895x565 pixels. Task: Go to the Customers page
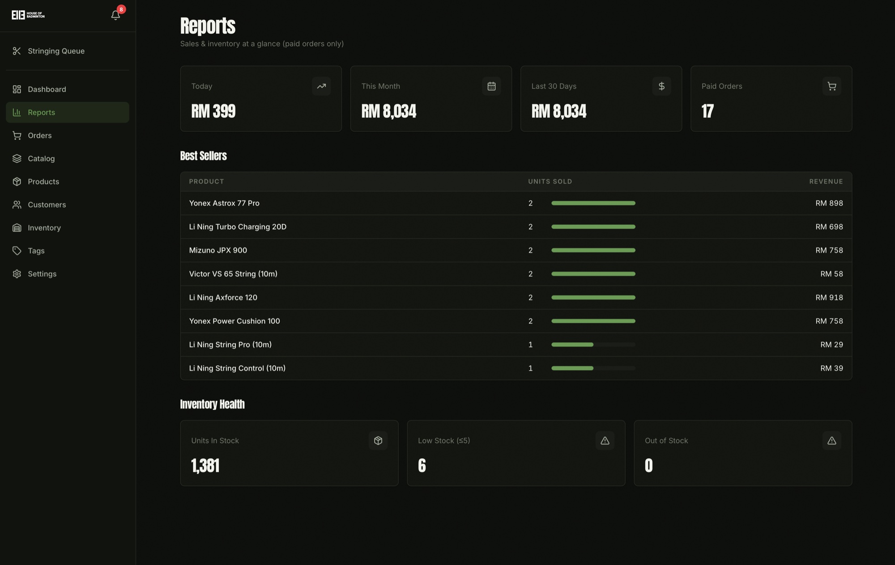click(x=68, y=205)
